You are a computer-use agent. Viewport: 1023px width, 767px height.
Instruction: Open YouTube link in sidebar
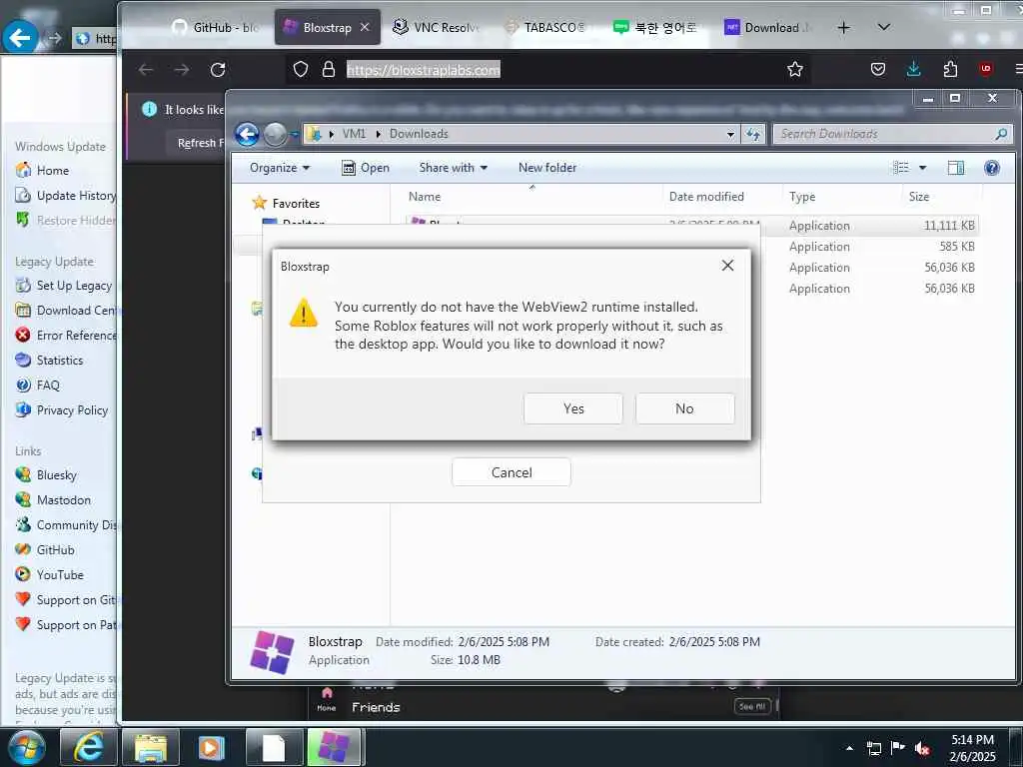coord(60,574)
